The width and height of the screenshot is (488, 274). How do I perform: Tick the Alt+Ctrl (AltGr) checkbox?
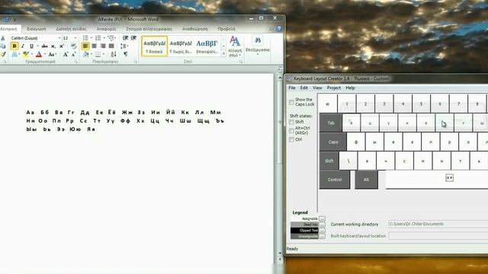tap(291, 130)
